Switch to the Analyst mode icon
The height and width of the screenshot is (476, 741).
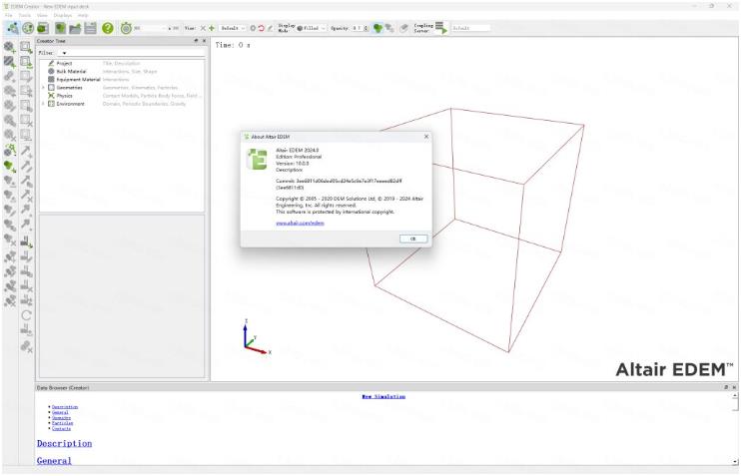(43, 28)
